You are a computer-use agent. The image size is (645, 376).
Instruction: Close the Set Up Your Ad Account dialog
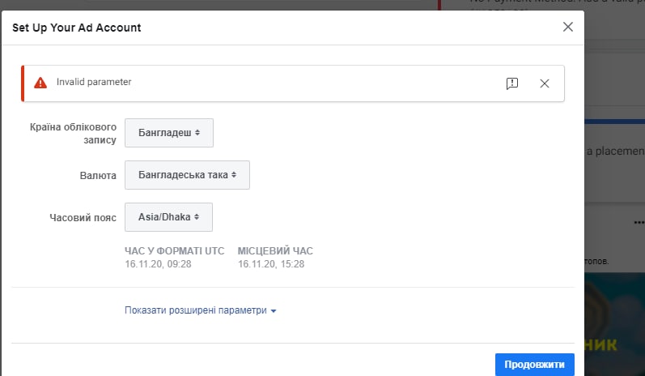[567, 27]
